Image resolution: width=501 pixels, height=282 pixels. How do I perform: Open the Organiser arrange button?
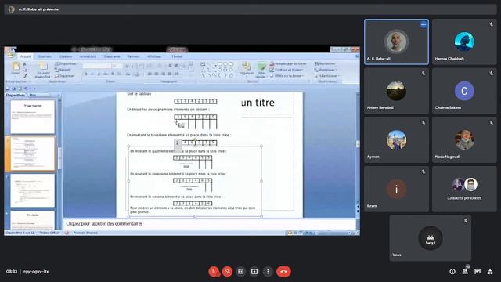pyautogui.click(x=247, y=69)
